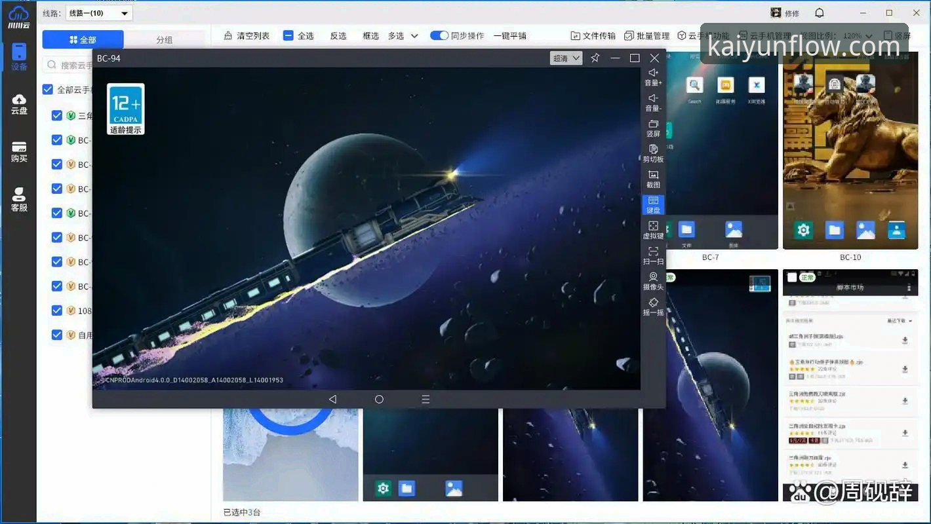
Task: Open the notification bell
Action: (x=820, y=13)
